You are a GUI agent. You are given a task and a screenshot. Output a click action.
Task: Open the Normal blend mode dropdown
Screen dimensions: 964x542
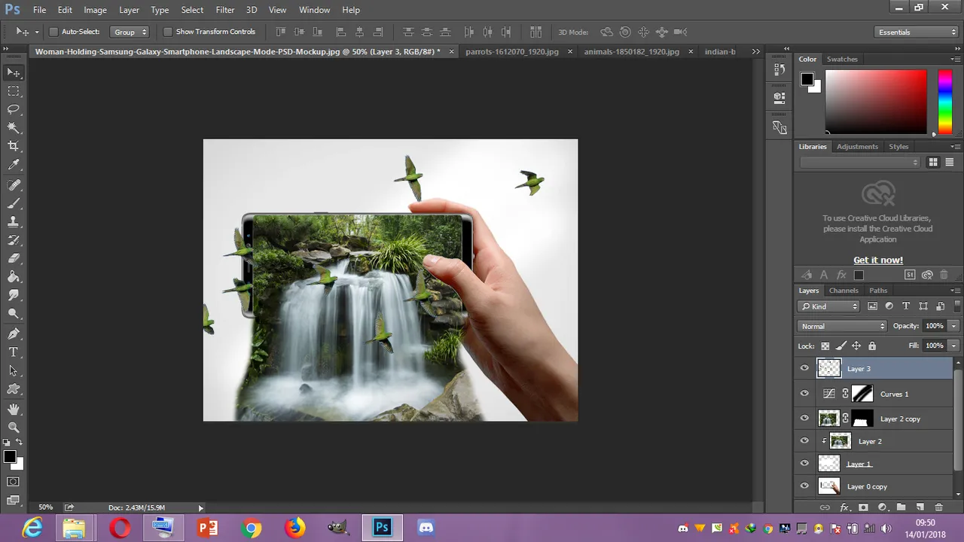point(842,326)
